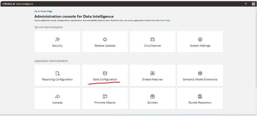Click the Release Updates gear icon

(x=105, y=39)
